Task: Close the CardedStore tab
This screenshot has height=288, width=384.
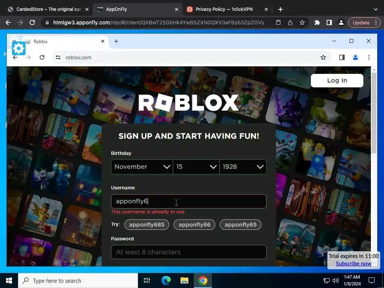Action: point(87,9)
